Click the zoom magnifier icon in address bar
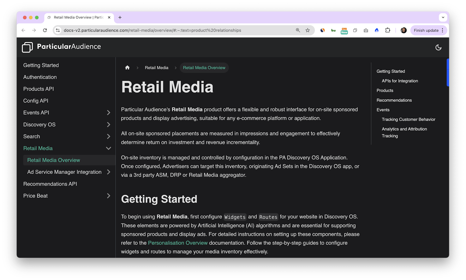 click(x=298, y=30)
